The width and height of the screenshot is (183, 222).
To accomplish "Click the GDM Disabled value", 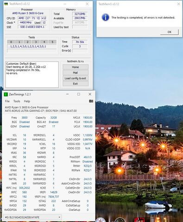I will tap(25, 126).
